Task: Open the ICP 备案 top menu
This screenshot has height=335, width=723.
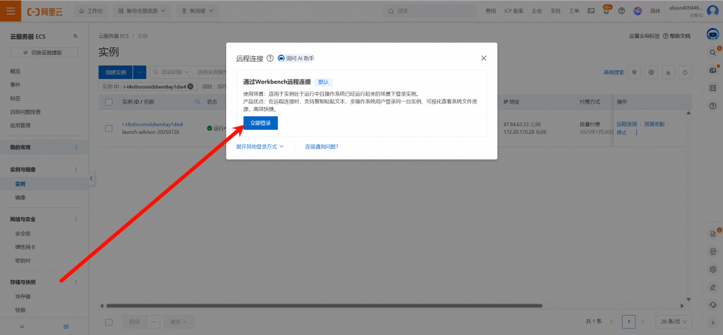Action: click(513, 11)
